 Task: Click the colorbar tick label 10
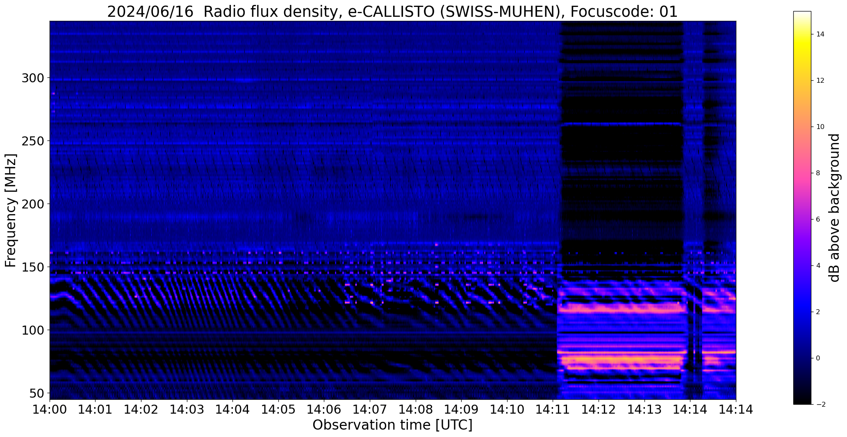(820, 127)
